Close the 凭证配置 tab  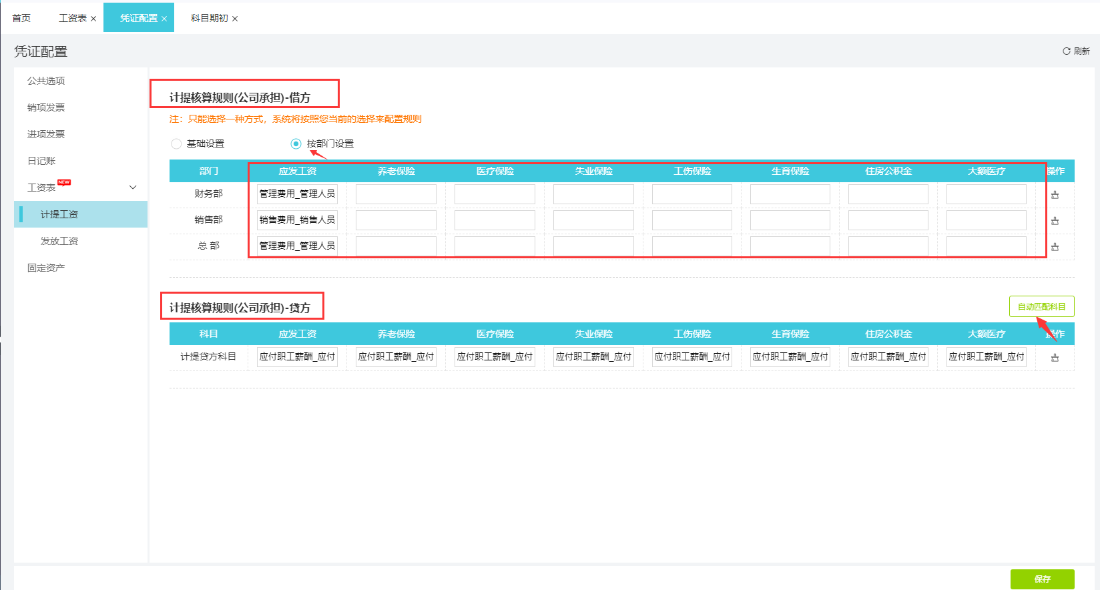pos(164,19)
